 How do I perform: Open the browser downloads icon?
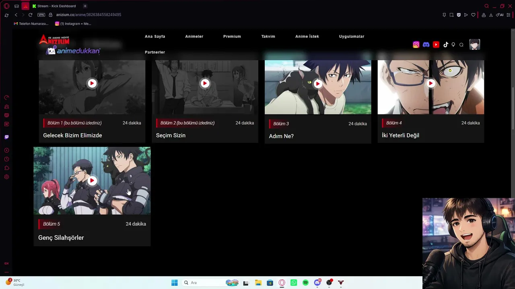[491, 15]
